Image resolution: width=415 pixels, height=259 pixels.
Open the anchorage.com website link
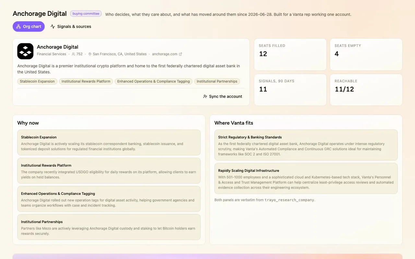tap(167, 54)
